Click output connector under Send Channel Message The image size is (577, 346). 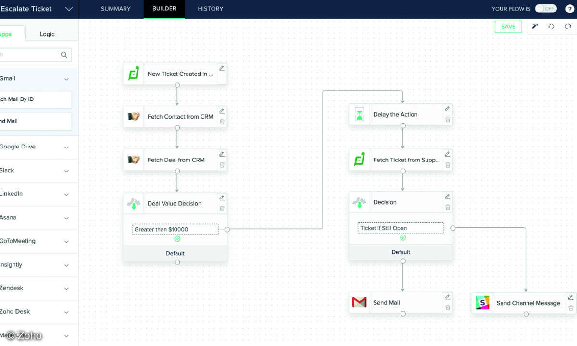[526, 314]
